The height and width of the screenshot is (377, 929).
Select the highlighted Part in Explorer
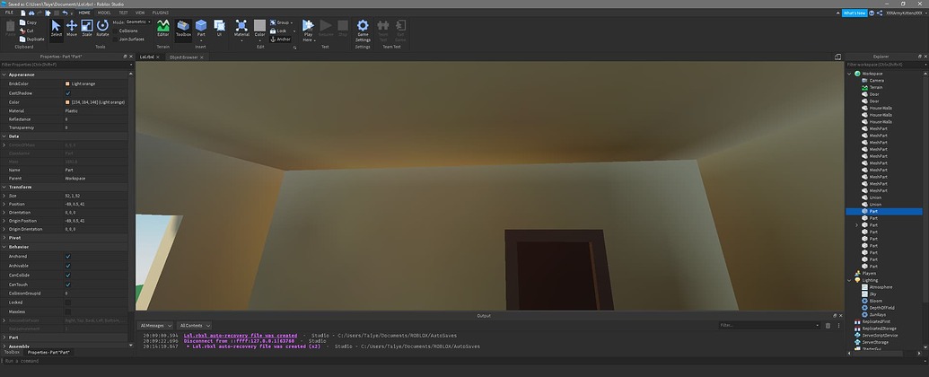tap(884, 211)
